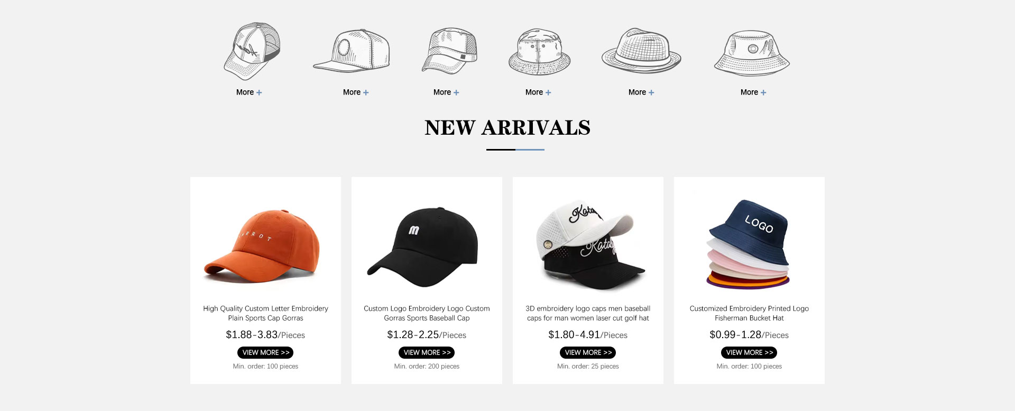The image size is (1015, 411).
Task: Open Custom Logo Embroidery Gorras Baseball Cap title
Action: pos(427,313)
